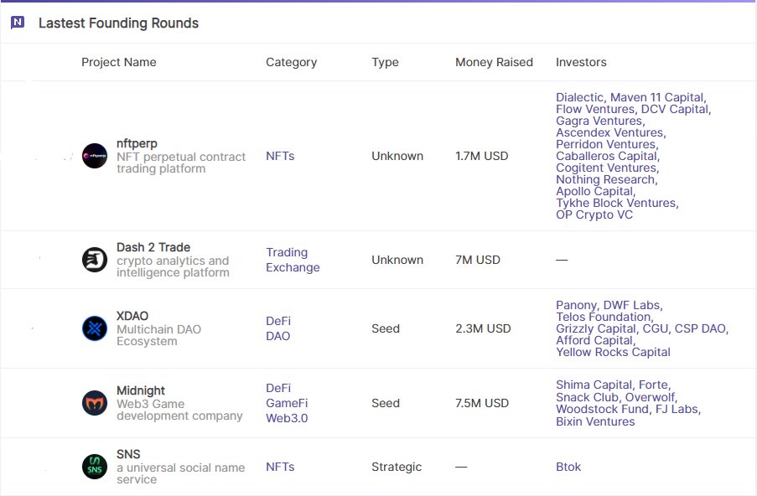The width and height of the screenshot is (757, 496).
Task: Open DCV Capital investor link
Action: click(675, 109)
